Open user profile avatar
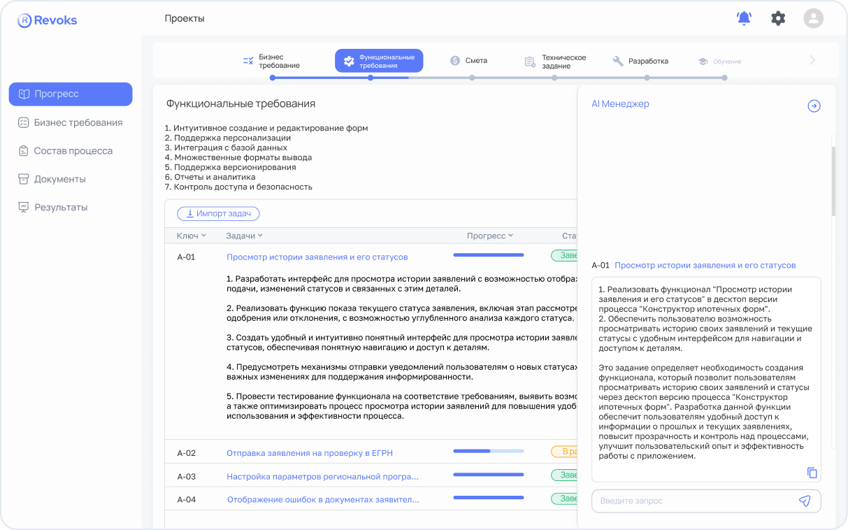This screenshot has width=848, height=530. click(x=813, y=19)
